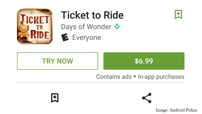Open the Days of Wonder developer page
This screenshot has width=202, height=114.
86,27
